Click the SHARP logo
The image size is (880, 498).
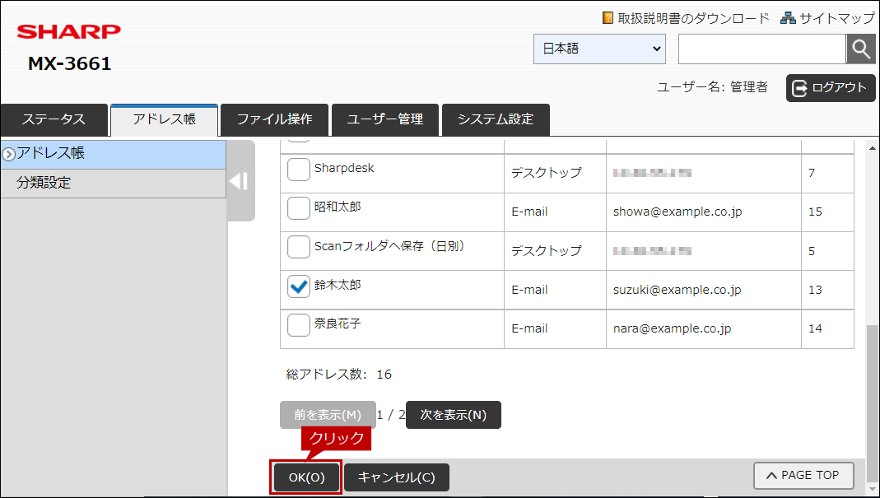point(68,31)
